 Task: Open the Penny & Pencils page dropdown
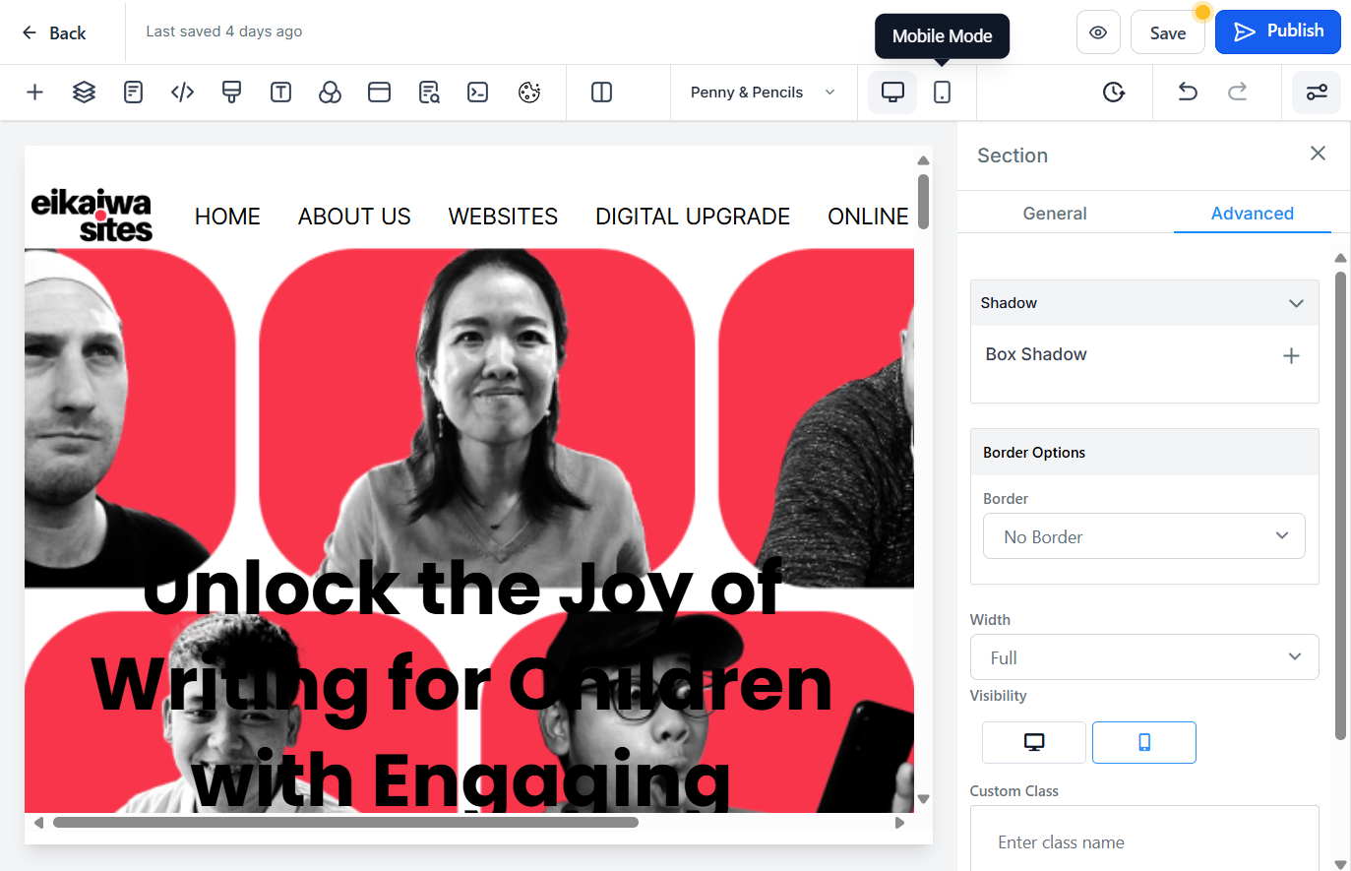(x=763, y=93)
